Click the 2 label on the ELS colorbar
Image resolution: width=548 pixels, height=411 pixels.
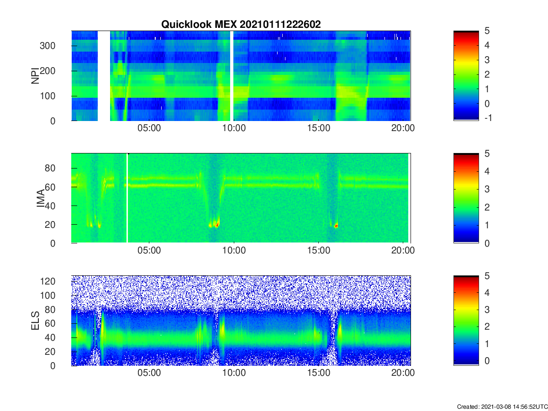487,327
